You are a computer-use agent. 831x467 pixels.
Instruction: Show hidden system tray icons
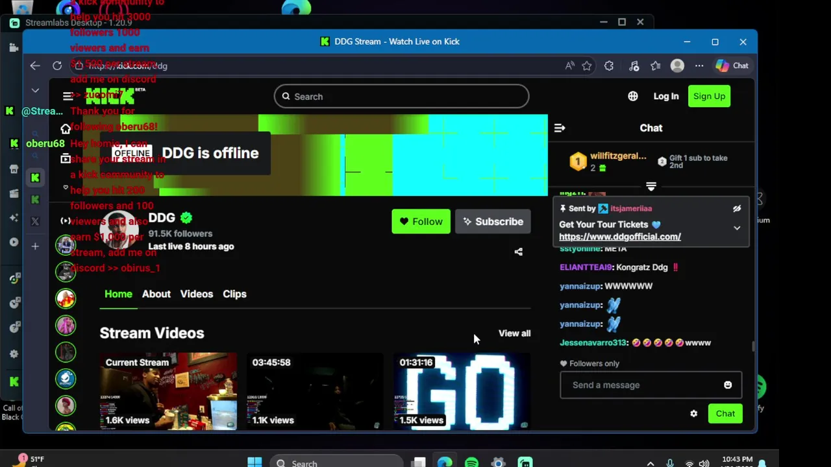click(651, 463)
